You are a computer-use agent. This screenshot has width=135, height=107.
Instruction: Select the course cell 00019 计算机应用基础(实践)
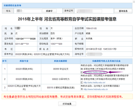click(x=61, y=88)
